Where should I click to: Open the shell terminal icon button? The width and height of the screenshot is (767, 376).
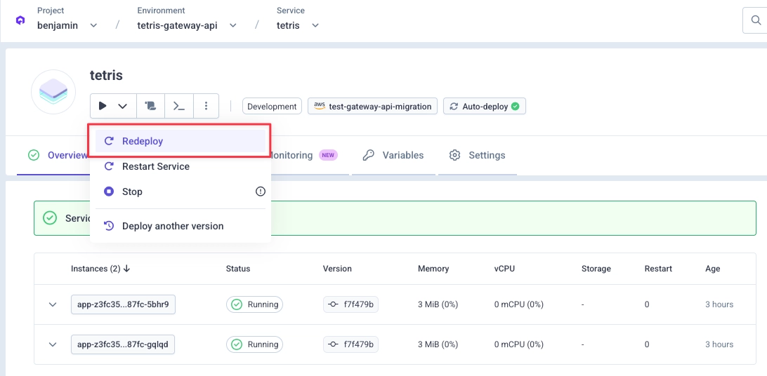click(x=179, y=106)
